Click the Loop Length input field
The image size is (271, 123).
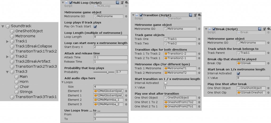pos(110,37)
